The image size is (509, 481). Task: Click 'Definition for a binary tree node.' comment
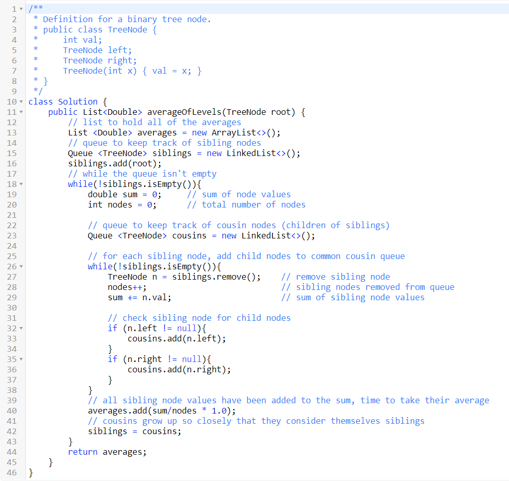click(127, 20)
